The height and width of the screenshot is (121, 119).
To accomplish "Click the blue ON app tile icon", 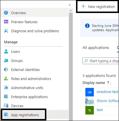I will [x=90, y=92].
